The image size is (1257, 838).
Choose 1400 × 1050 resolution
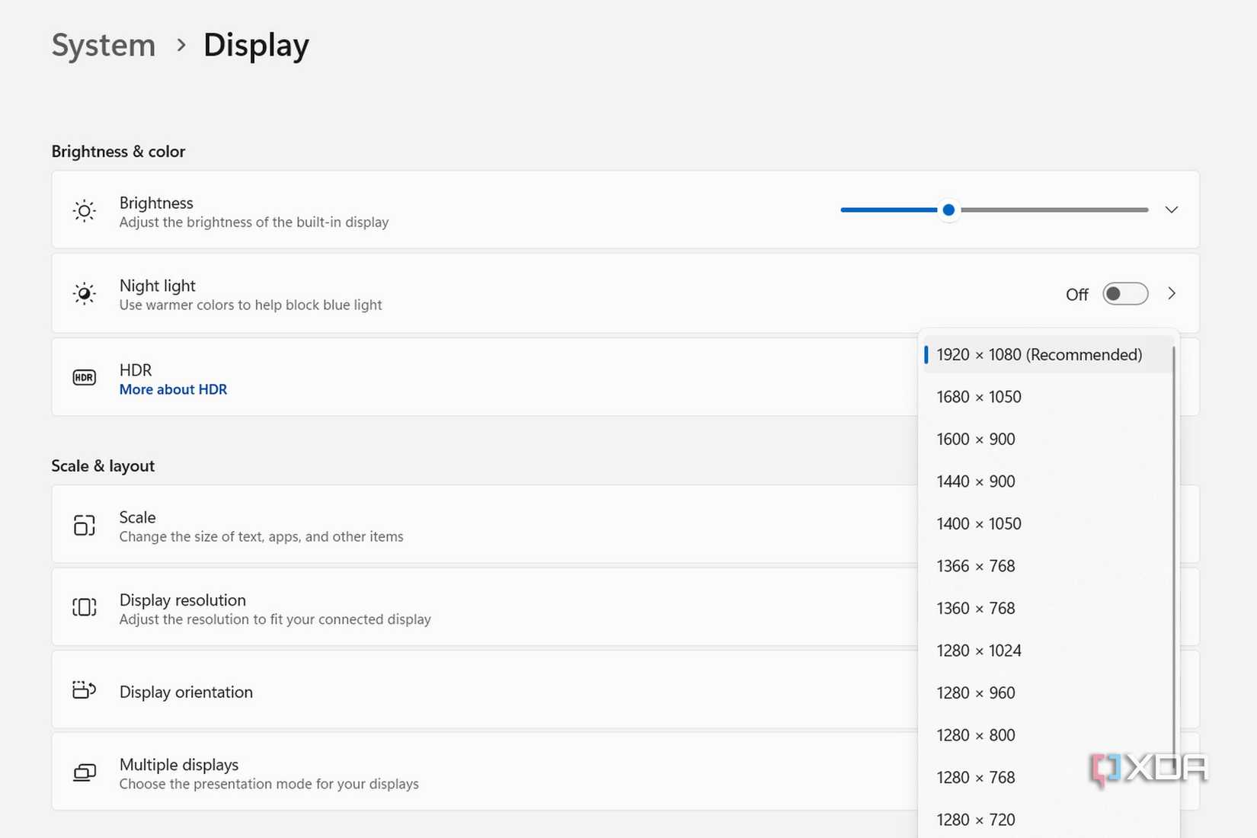pyautogui.click(x=1048, y=523)
